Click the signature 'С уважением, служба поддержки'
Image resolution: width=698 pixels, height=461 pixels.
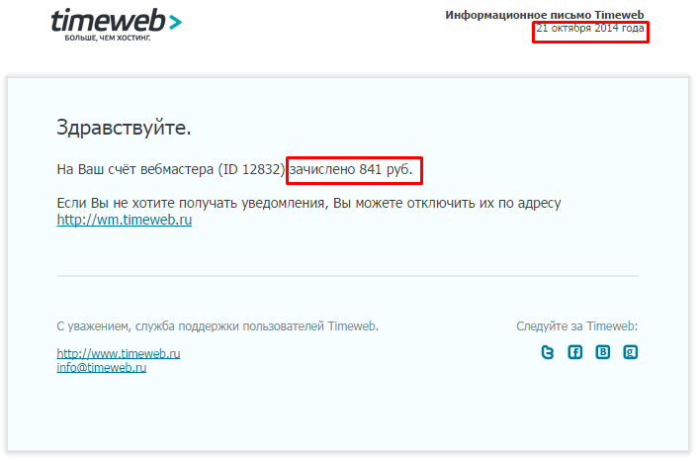(x=148, y=326)
